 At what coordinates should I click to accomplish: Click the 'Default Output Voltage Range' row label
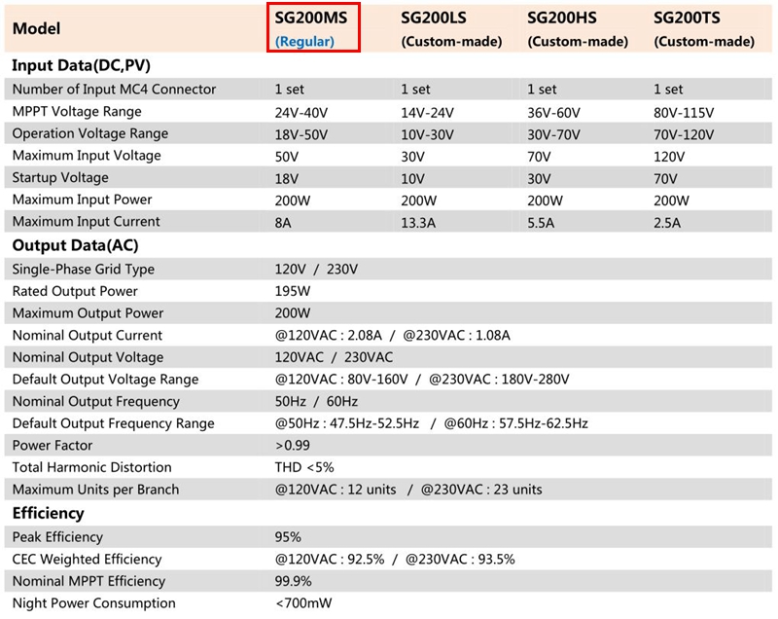[105, 380]
